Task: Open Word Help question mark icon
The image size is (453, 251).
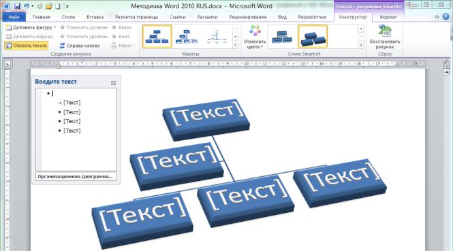Action: pos(446,17)
